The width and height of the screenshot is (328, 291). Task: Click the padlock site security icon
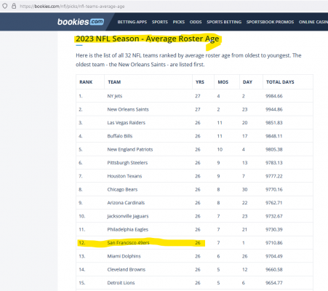coord(14,6)
